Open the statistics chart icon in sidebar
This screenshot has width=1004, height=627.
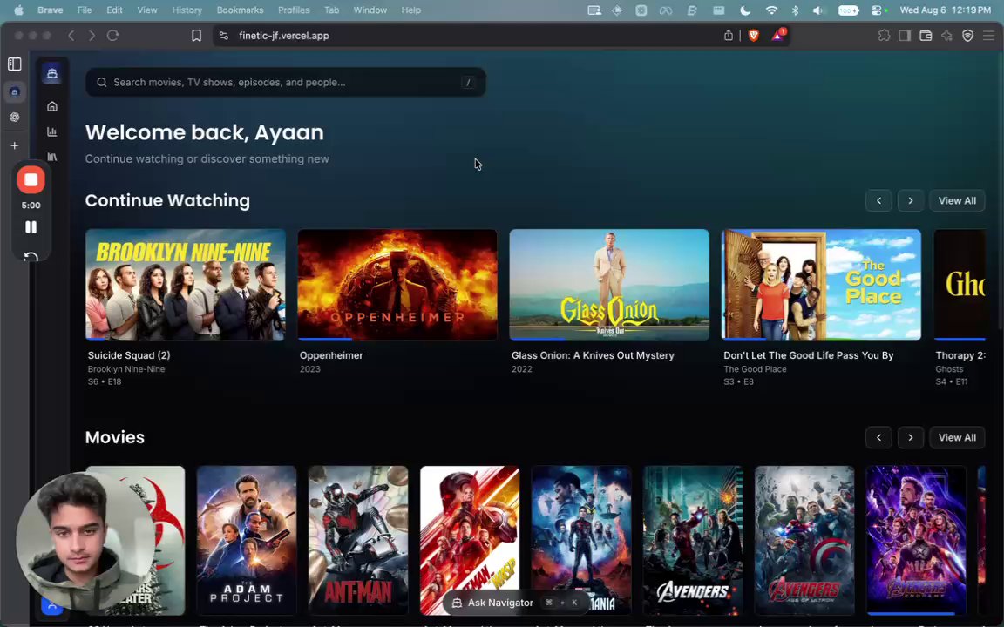tap(52, 131)
